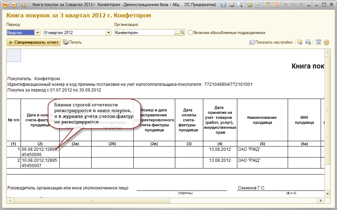Open help with the question mark icon

(x=326, y=42)
